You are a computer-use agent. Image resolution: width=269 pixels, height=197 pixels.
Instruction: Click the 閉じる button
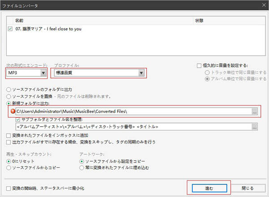(247, 188)
